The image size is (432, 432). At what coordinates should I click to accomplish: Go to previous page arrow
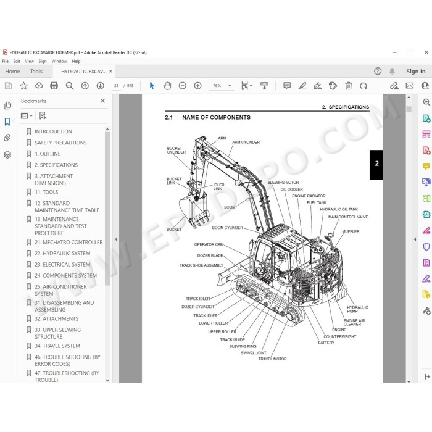[x=85, y=86]
